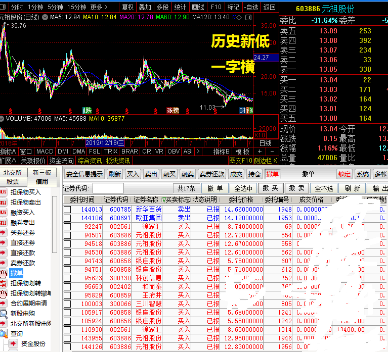Click the 锁定 button
The image size is (388, 352).
pyautogui.click(x=344, y=174)
